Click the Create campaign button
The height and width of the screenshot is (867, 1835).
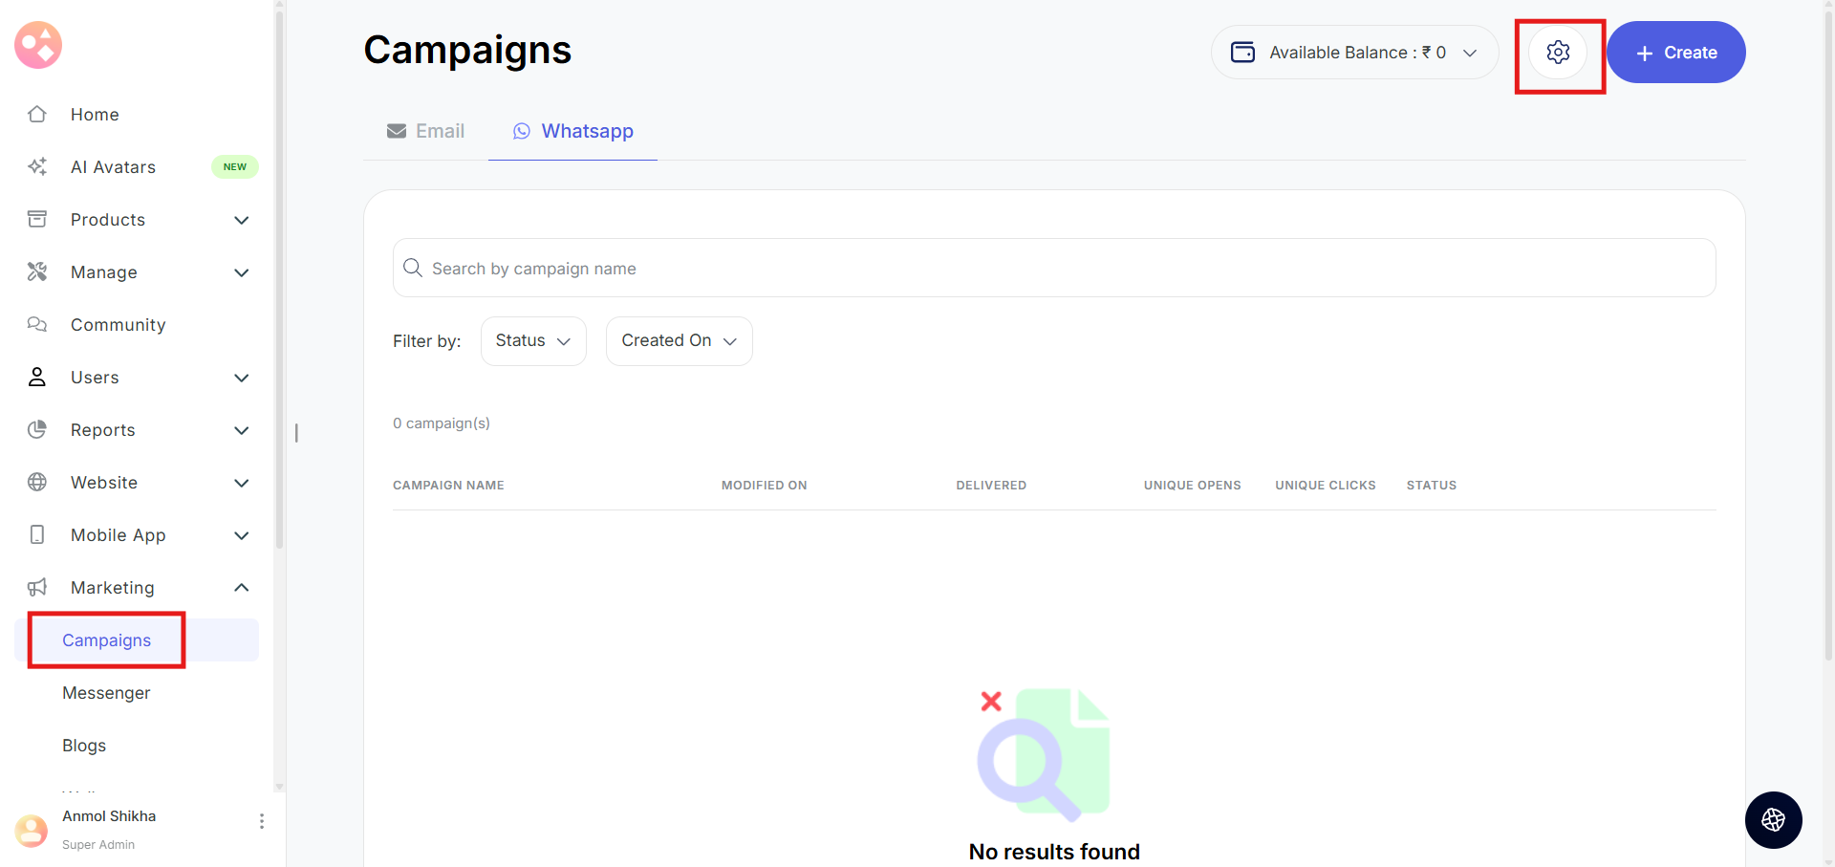pos(1675,53)
